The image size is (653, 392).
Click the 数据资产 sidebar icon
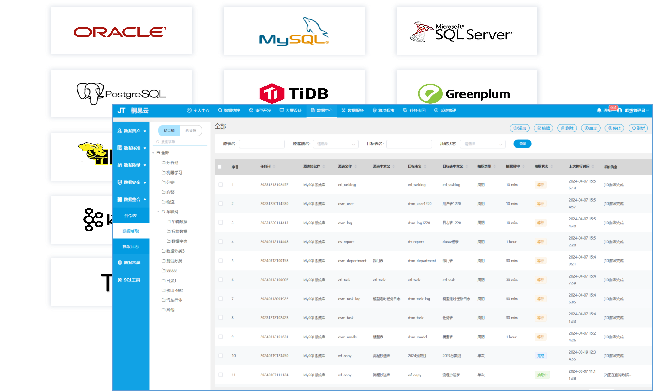[x=120, y=131]
